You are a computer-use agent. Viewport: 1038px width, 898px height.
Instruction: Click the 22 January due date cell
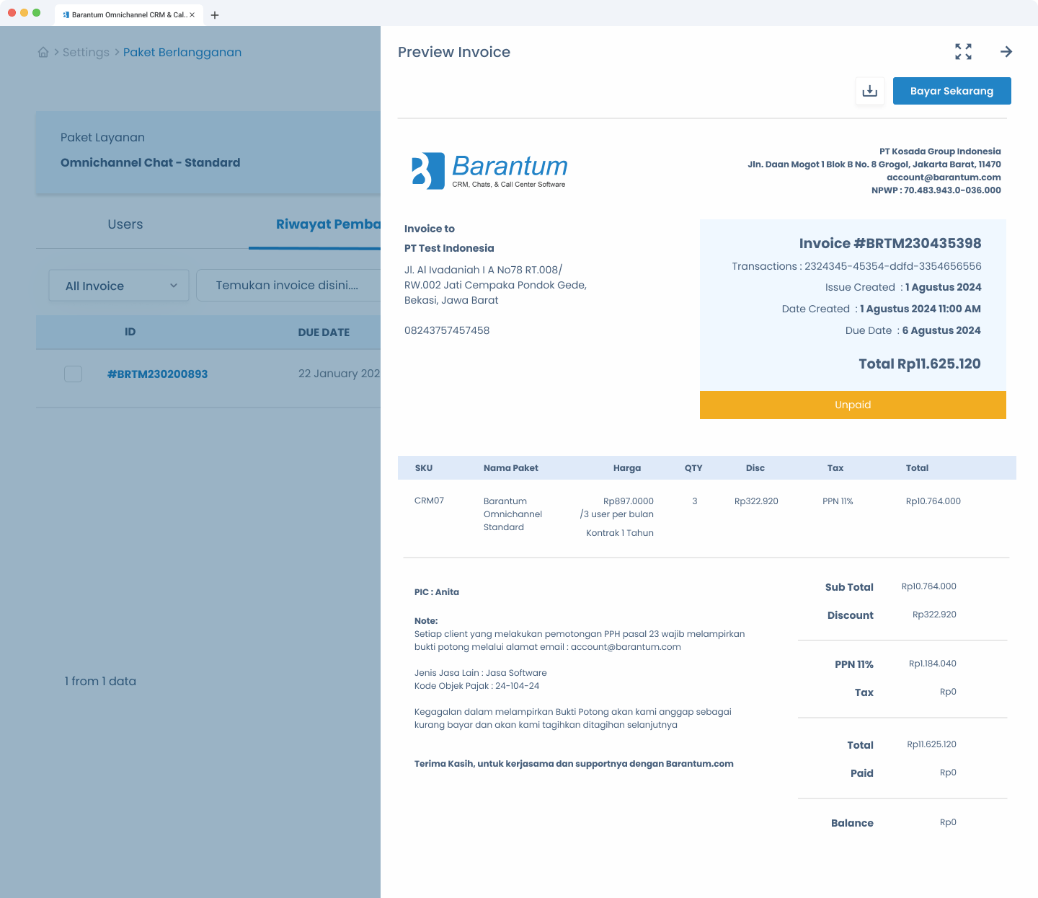coord(339,374)
